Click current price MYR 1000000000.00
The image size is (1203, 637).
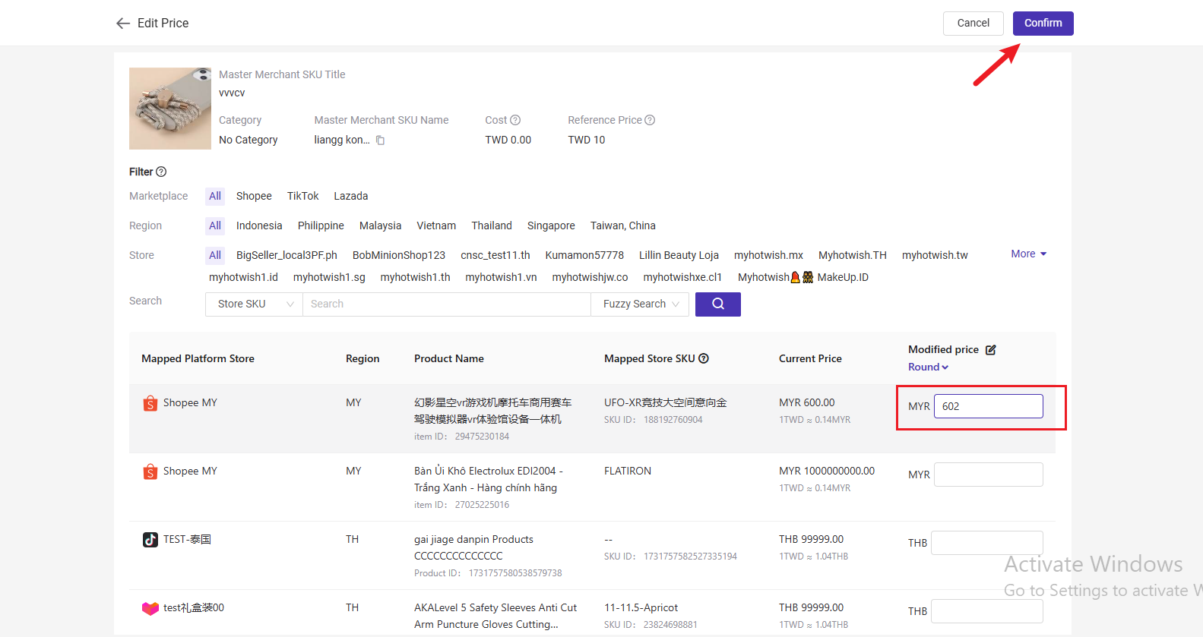tap(827, 471)
